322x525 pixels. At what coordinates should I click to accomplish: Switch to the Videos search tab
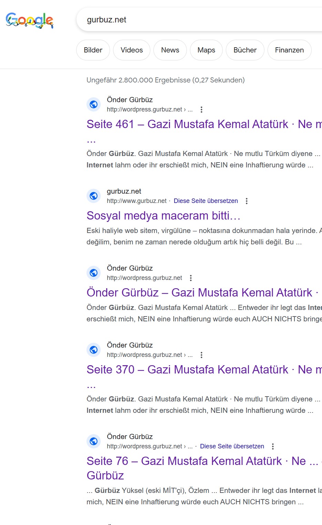click(132, 50)
